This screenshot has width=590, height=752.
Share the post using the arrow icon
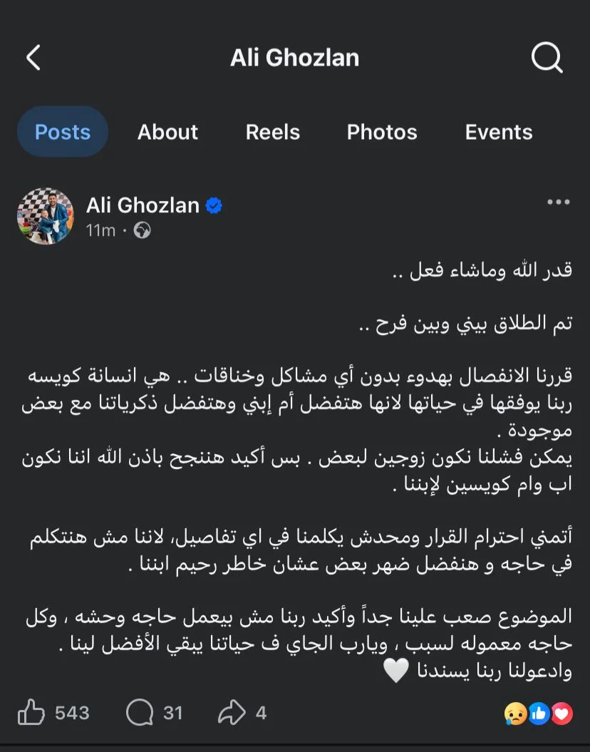point(233,712)
